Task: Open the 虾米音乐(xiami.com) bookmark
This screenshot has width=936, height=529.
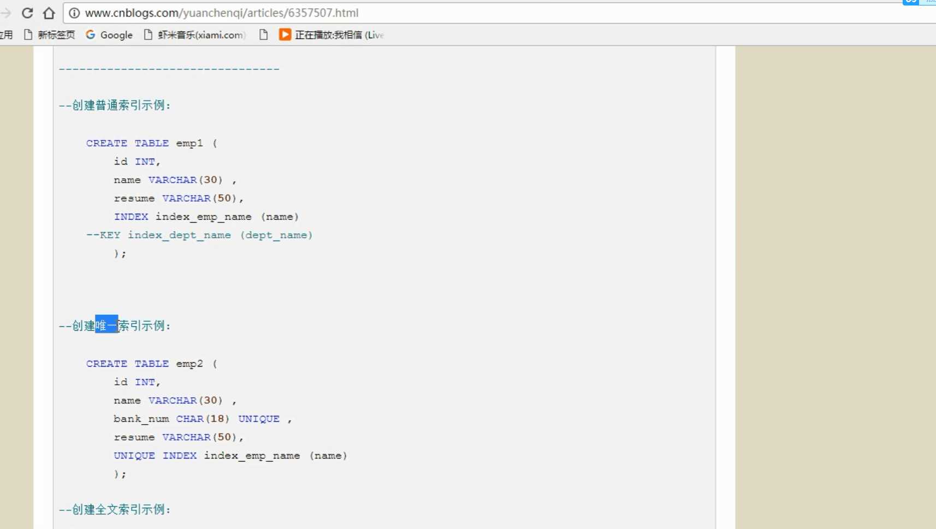Action: (194, 35)
